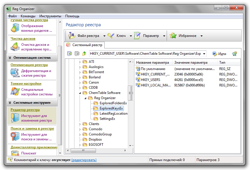Click the Reg Organizer title bar app icon
This screenshot has height=170, width=250.
coord(8,9)
